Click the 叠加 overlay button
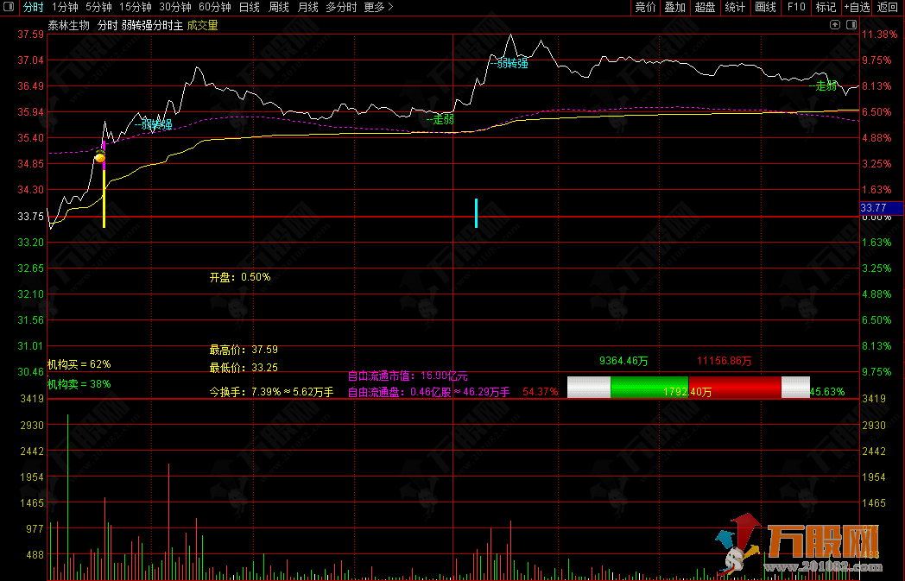 tap(674, 7)
